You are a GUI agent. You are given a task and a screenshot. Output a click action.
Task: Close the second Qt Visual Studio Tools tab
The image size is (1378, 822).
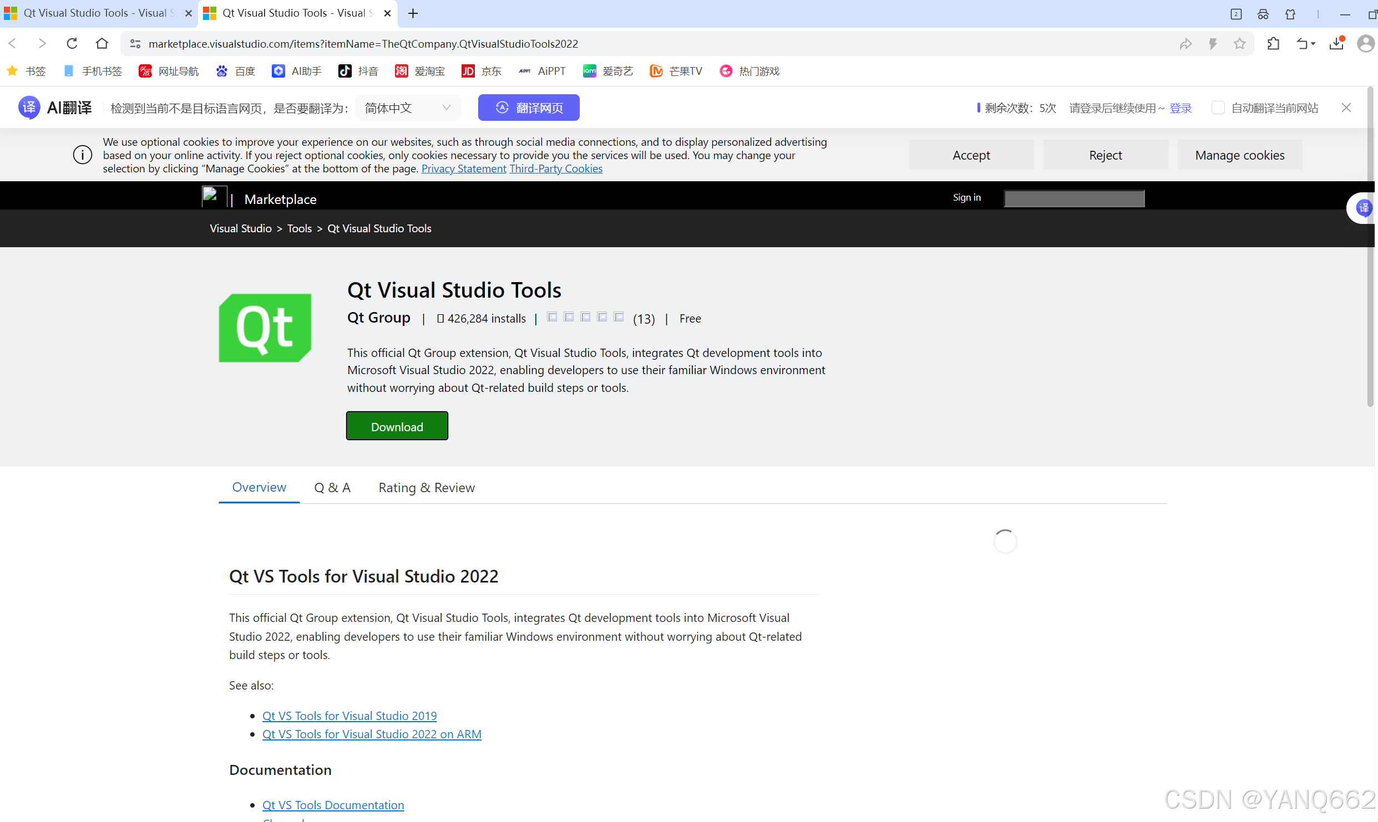point(387,13)
